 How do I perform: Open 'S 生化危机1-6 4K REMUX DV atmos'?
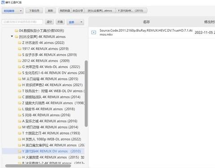pyautogui.click(x=53, y=73)
